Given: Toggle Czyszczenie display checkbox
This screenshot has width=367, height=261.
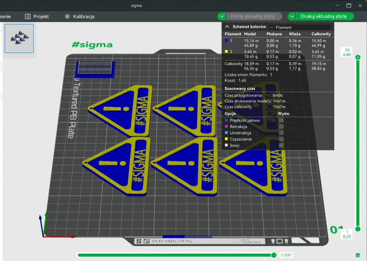Looking at the screenshot, I should [281, 139].
